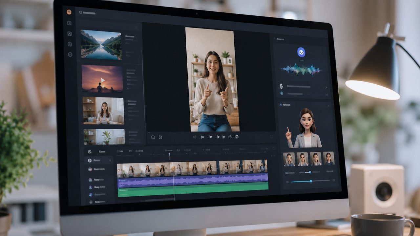Select the first highlighted track row in the track list

[x=99, y=160]
